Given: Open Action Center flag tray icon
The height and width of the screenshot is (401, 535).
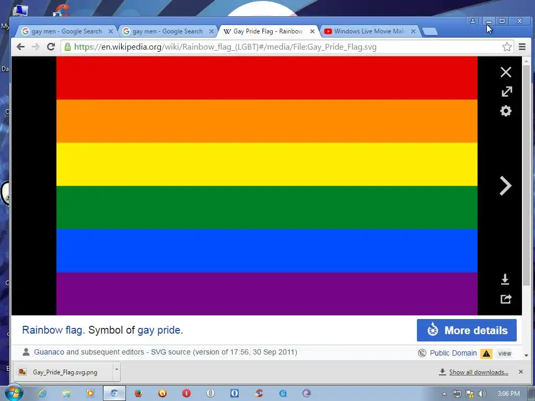Looking at the screenshot, I should [470, 394].
